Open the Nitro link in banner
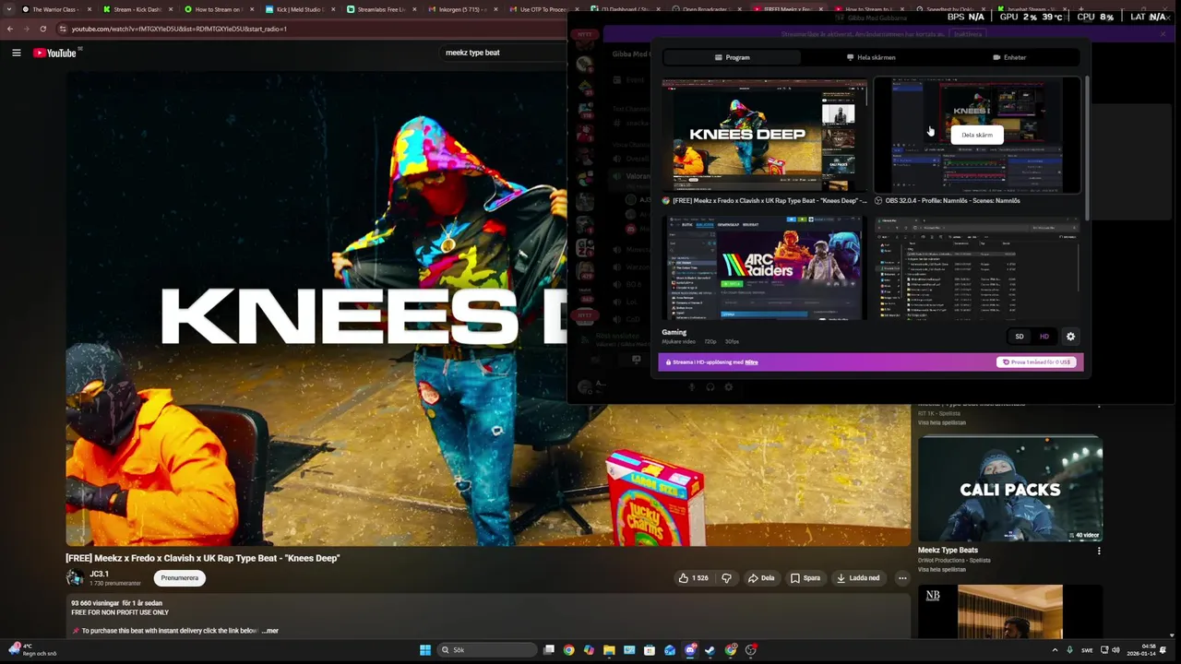Image resolution: width=1181 pixels, height=664 pixels. pos(751,362)
